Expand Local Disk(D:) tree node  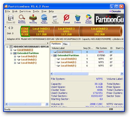coord(15,56)
